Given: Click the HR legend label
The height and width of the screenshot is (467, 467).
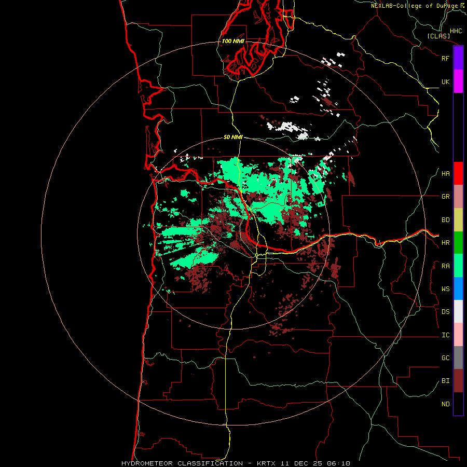Looking at the screenshot, I should pos(445,243).
